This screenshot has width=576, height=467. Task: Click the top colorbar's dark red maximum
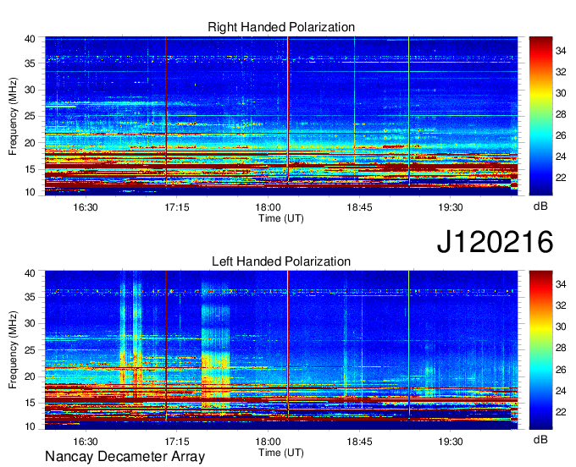click(x=540, y=40)
